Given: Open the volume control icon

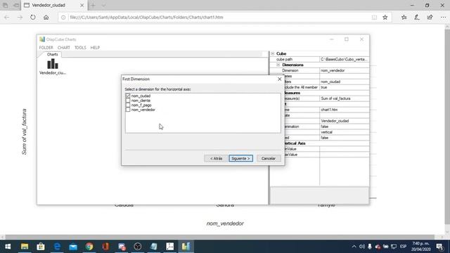Looking at the screenshot, I should coord(362,247).
